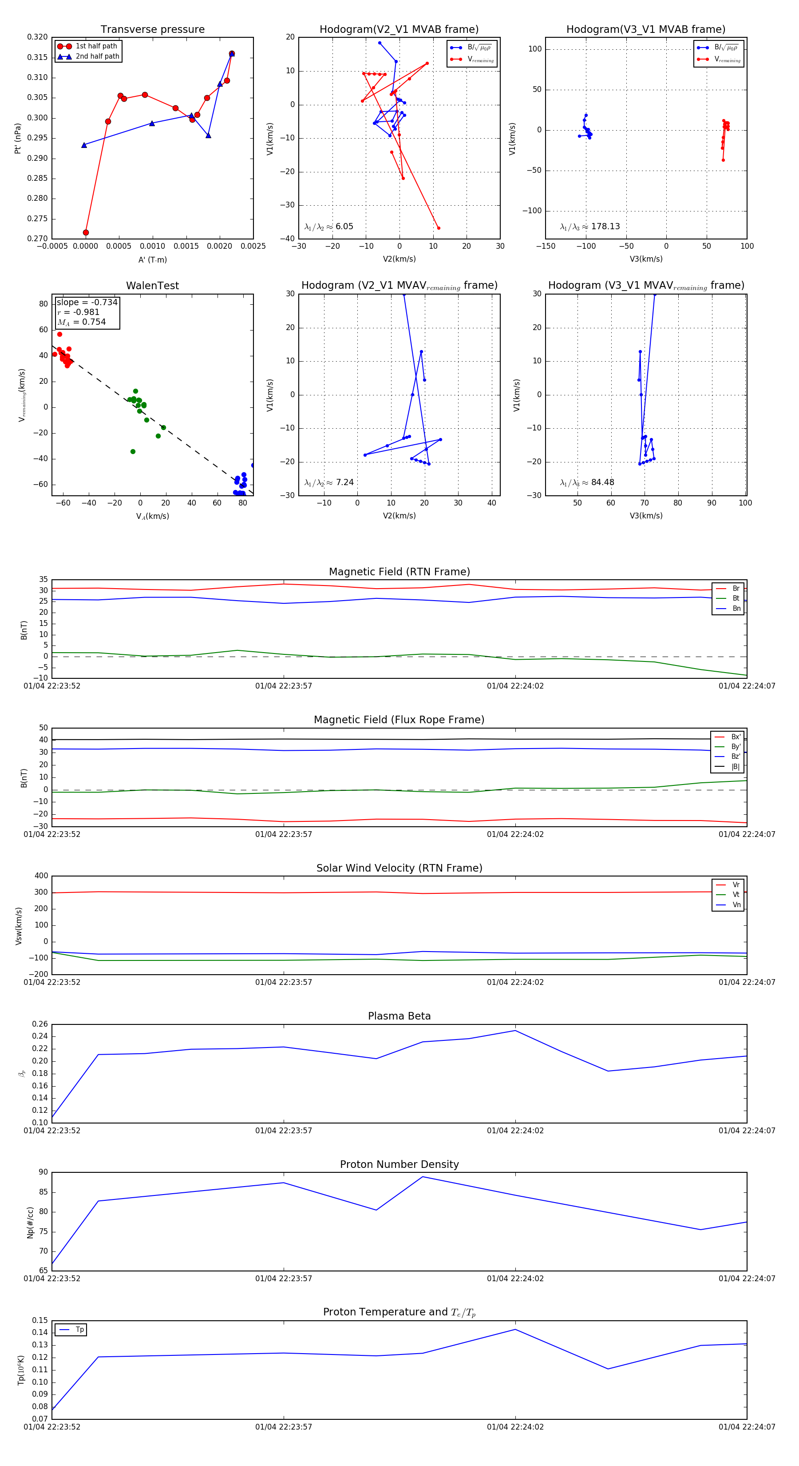
Task: Select the |B| legend entry in Flux Rope plot
Action: pos(728,767)
